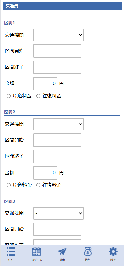Viewport: 124px width, 266px height.
Task: Focus the 金額 amount field in 区間2
Action: pos(45,173)
